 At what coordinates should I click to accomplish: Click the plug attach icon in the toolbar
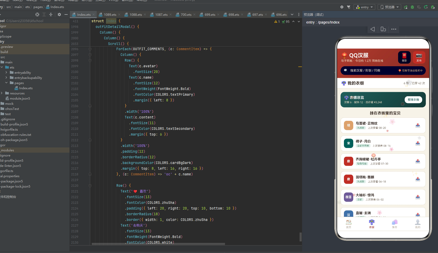click(349, 7)
